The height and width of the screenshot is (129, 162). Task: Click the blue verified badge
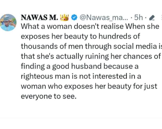(74, 18)
